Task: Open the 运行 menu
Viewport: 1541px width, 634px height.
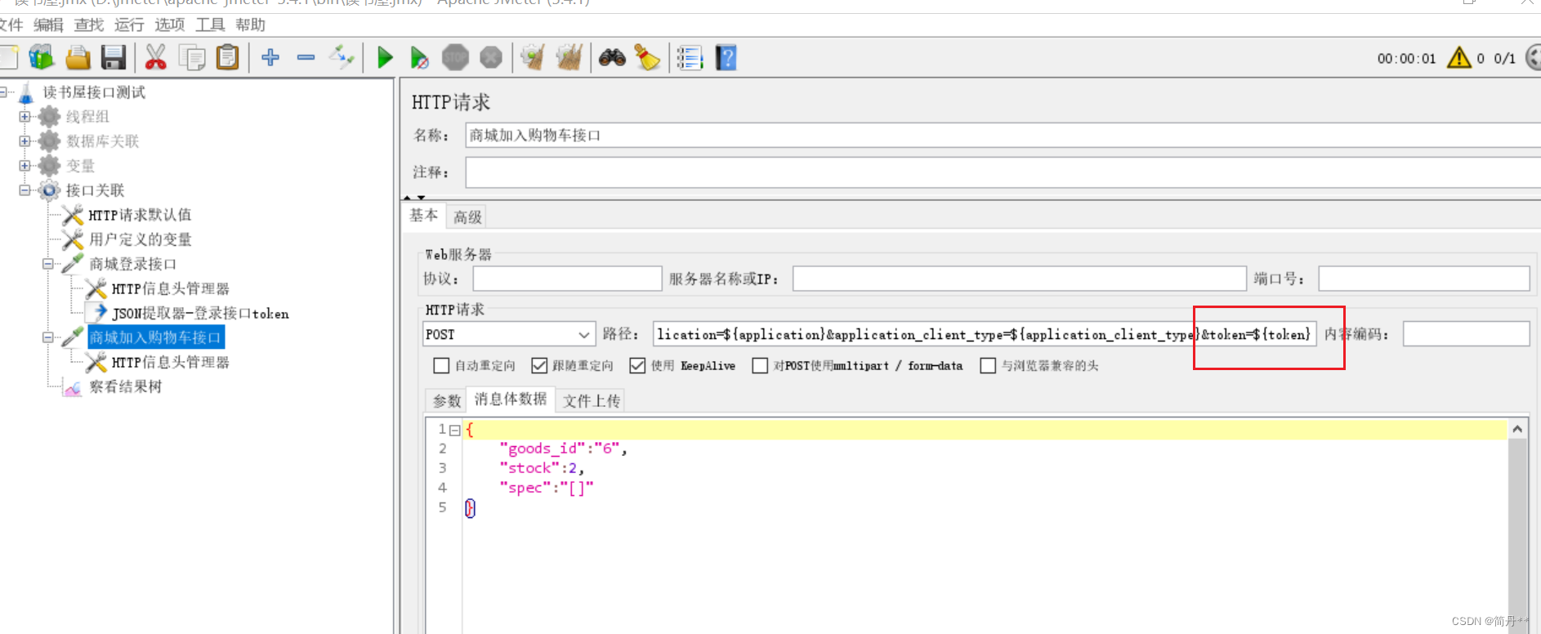Action: (x=129, y=25)
